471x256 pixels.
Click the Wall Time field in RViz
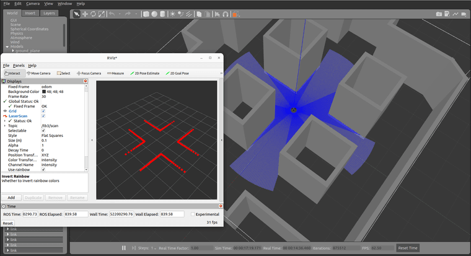(121, 214)
